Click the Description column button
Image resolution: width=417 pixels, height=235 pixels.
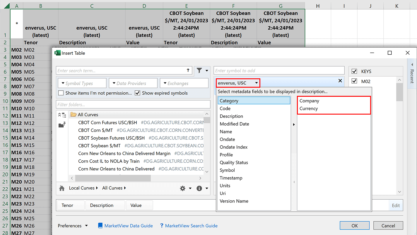105,205
